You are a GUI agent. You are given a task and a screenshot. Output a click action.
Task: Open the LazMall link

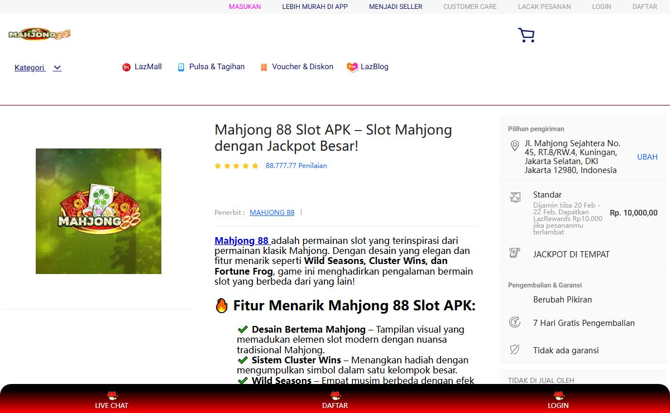coord(148,66)
